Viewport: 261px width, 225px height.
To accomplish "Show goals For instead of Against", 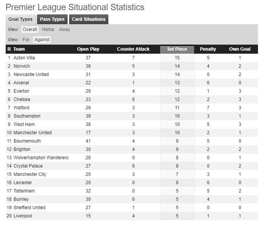I will pyautogui.click(x=26, y=40).
